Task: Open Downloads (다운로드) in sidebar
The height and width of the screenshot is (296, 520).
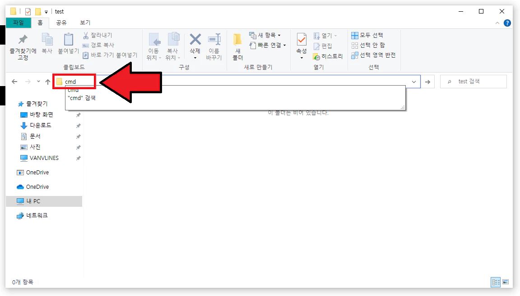Action: (36, 126)
